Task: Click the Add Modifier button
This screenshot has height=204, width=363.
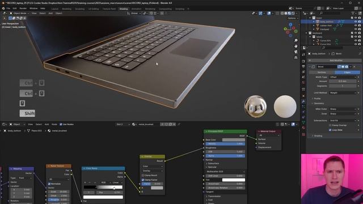Action: coord(335,61)
